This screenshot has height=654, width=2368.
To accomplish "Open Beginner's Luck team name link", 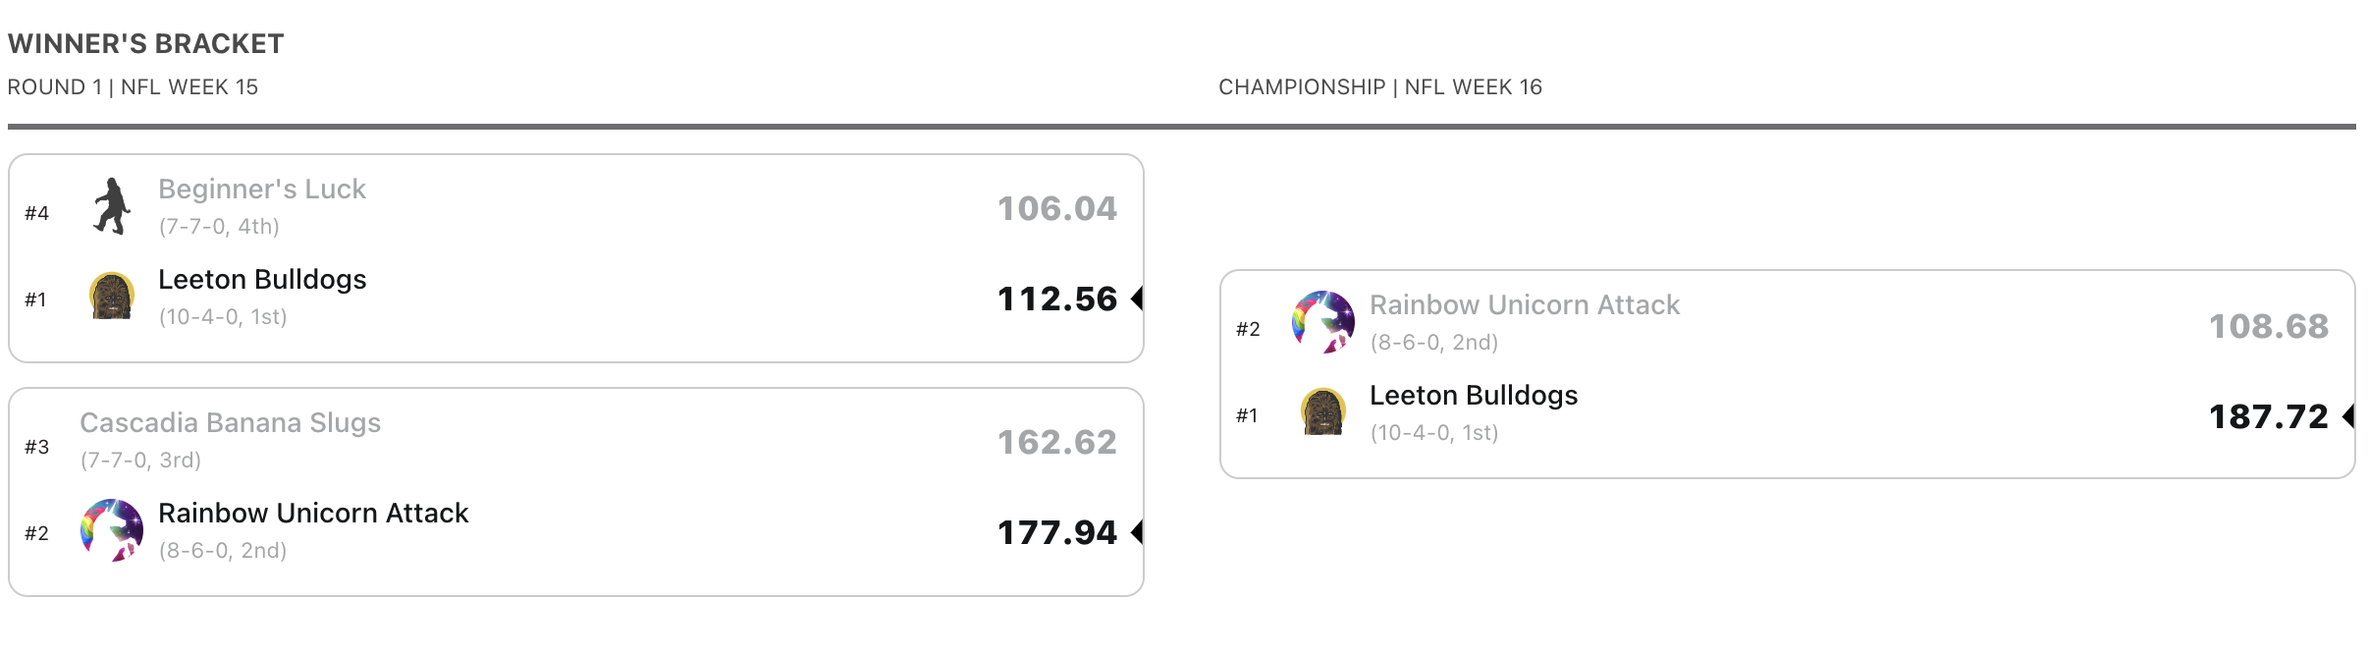I will click(262, 189).
